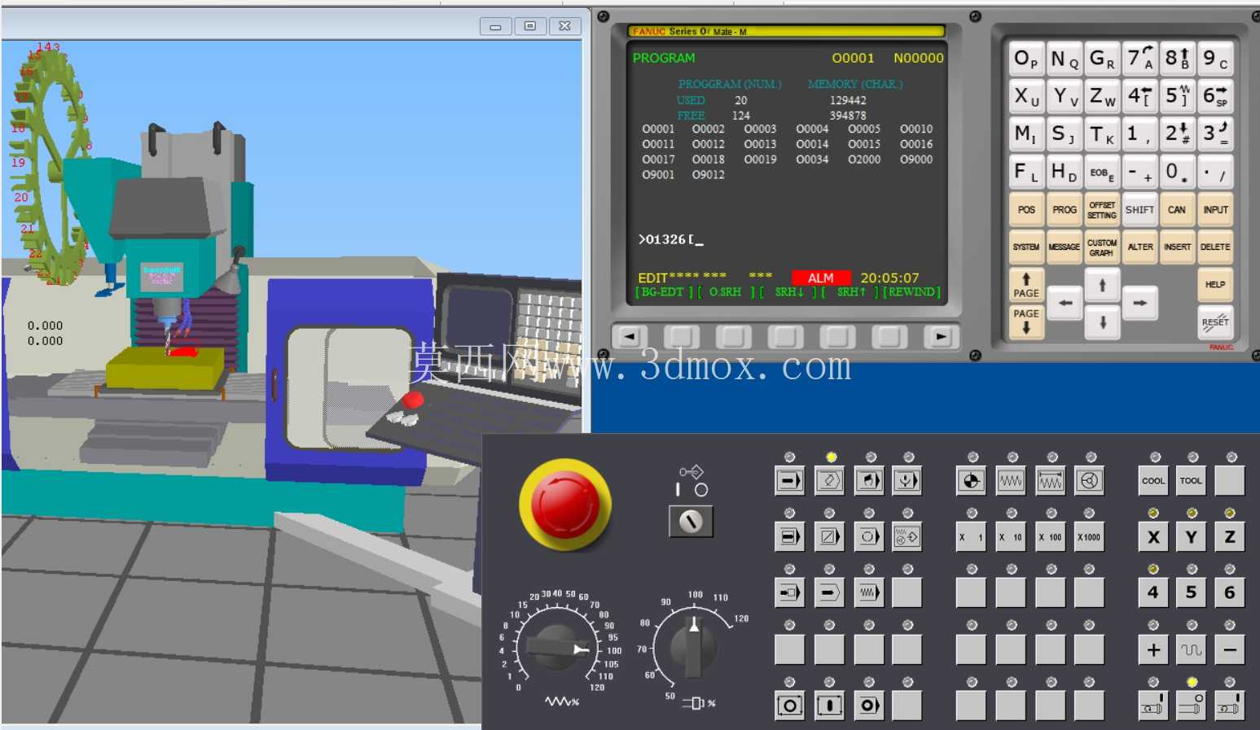Click cursor up arrow key

click(x=1103, y=286)
